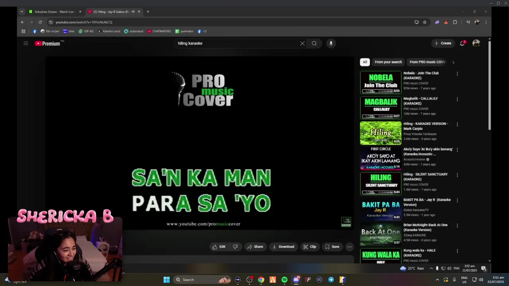The width and height of the screenshot is (509, 286).
Task: Open Discord from the taskbar
Action: coord(296,280)
